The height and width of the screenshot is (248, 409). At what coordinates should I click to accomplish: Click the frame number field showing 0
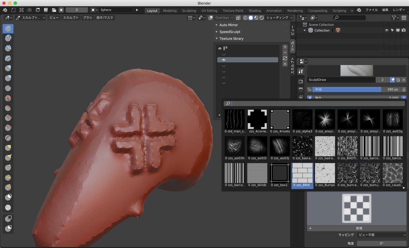click(x=77, y=10)
